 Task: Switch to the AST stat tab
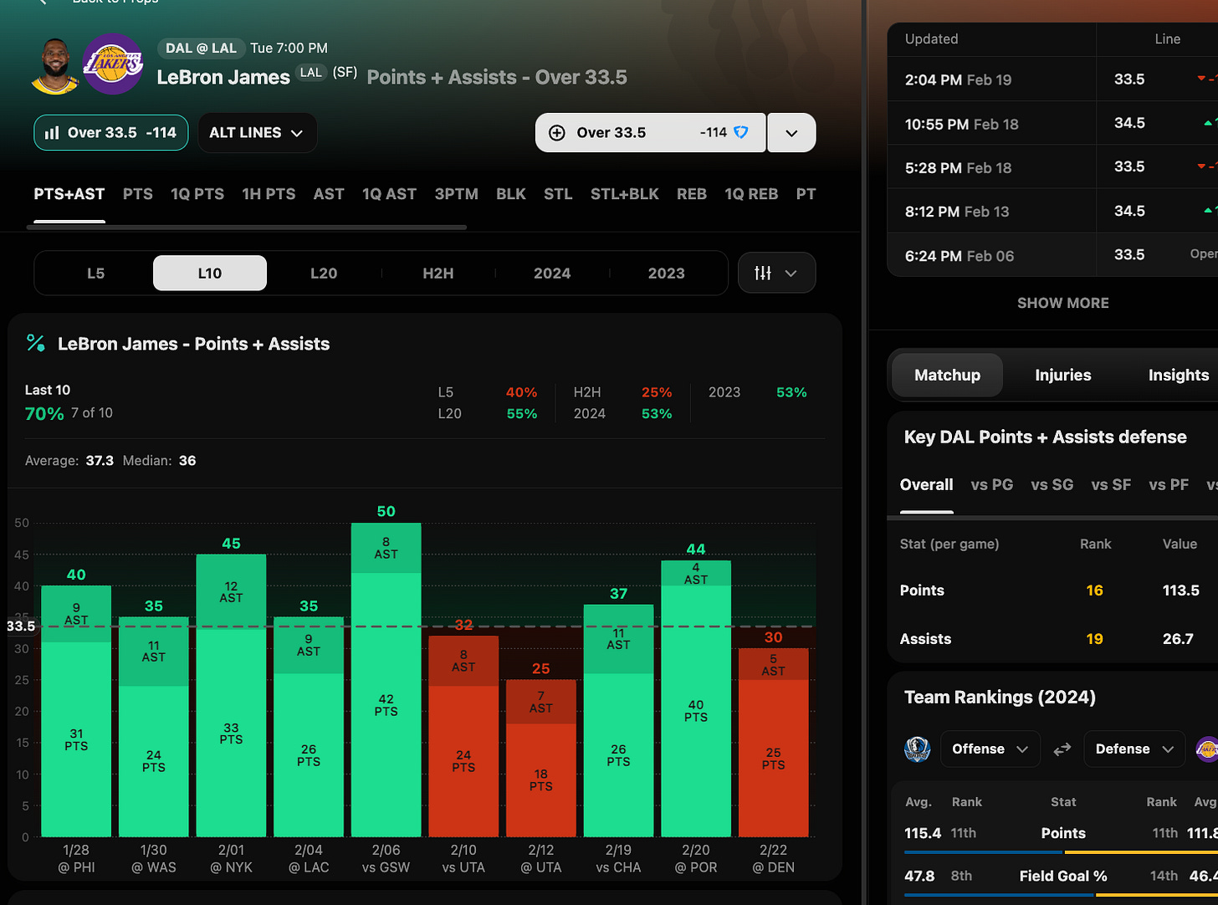[329, 194]
